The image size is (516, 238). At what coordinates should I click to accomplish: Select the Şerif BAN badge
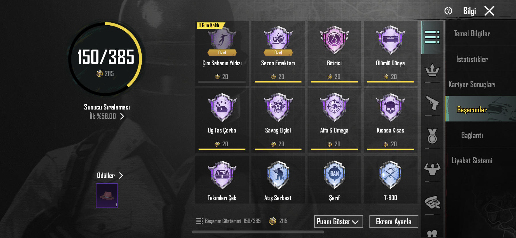[x=334, y=180]
